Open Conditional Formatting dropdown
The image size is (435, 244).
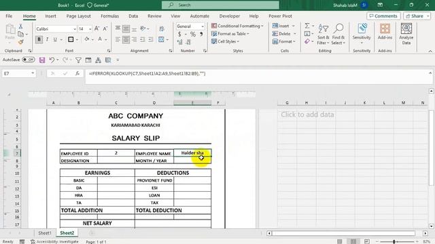pyautogui.click(x=237, y=26)
